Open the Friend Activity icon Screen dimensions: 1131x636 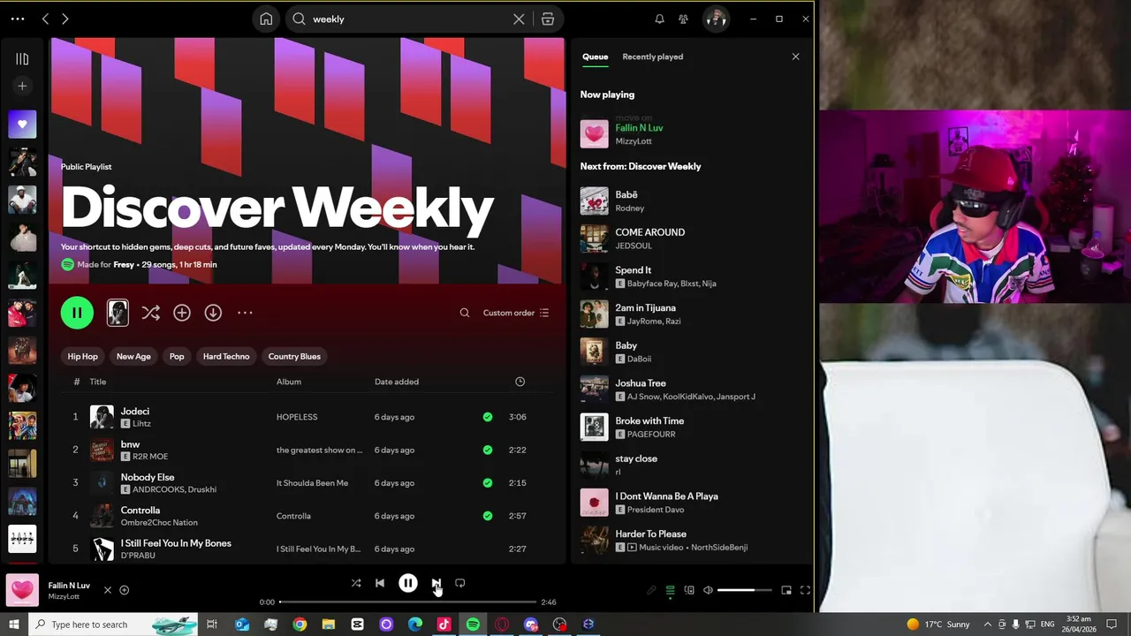[x=683, y=19]
